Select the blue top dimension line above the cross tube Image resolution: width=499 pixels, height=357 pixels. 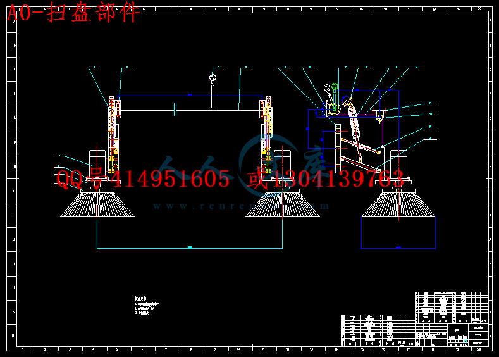tap(190, 96)
